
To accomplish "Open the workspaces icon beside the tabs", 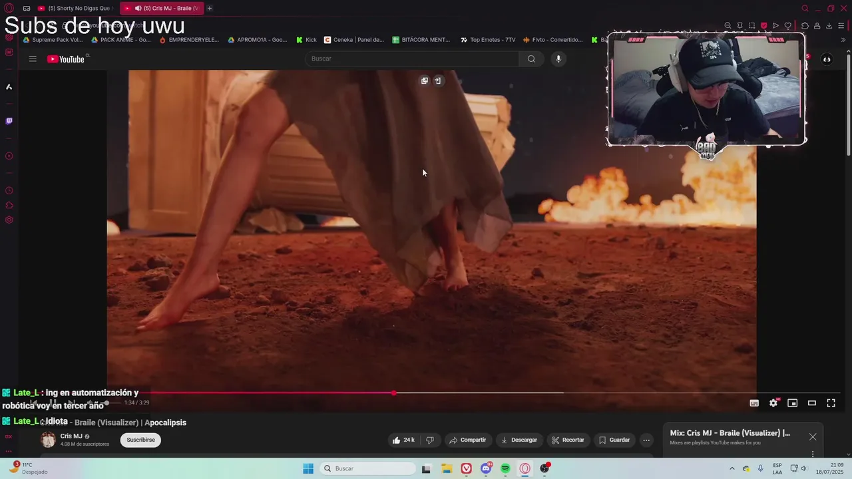I will [27, 8].
